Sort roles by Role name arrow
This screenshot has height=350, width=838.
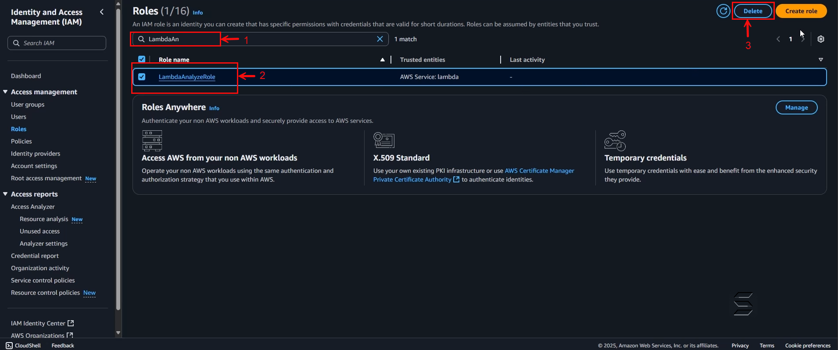click(x=383, y=60)
